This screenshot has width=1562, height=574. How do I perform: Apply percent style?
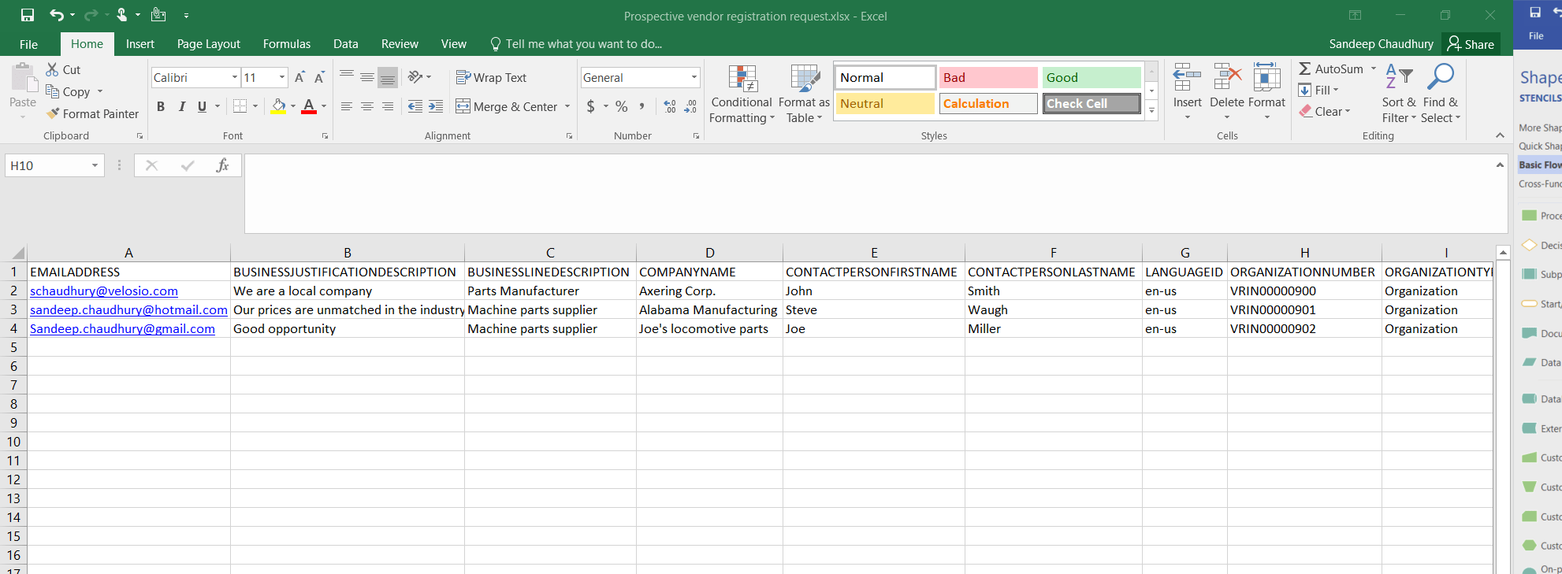point(622,106)
